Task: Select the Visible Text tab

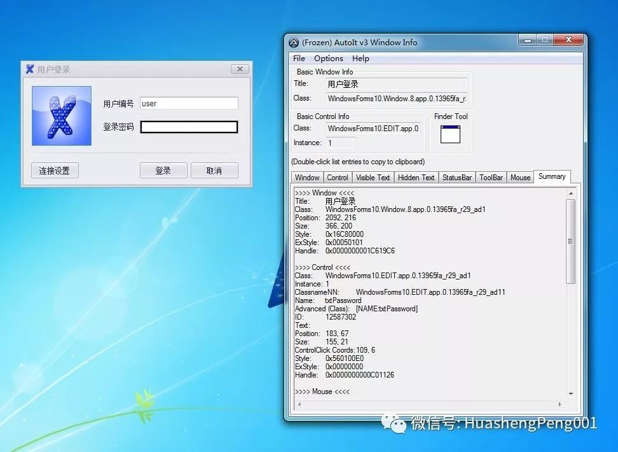Action: pos(373,178)
